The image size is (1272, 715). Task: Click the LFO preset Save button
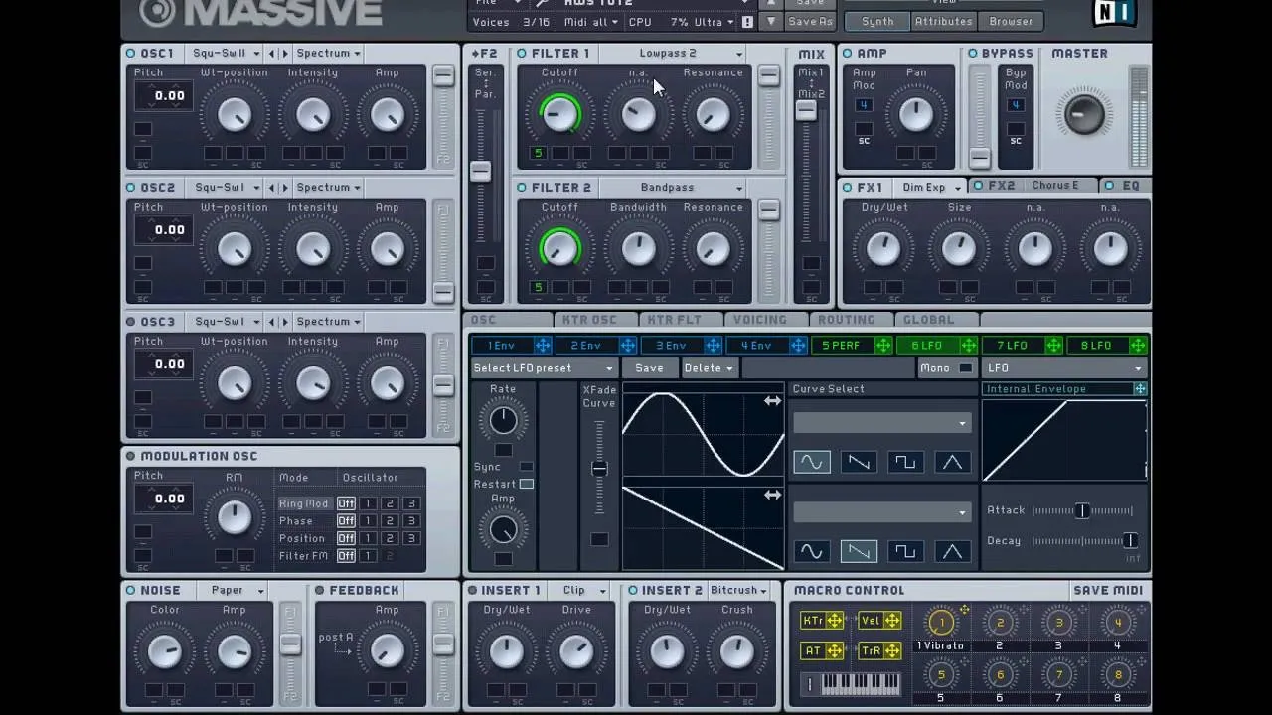tap(649, 368)
